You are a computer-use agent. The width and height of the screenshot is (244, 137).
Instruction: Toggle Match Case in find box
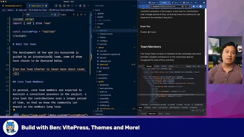(x=52, y=14)
